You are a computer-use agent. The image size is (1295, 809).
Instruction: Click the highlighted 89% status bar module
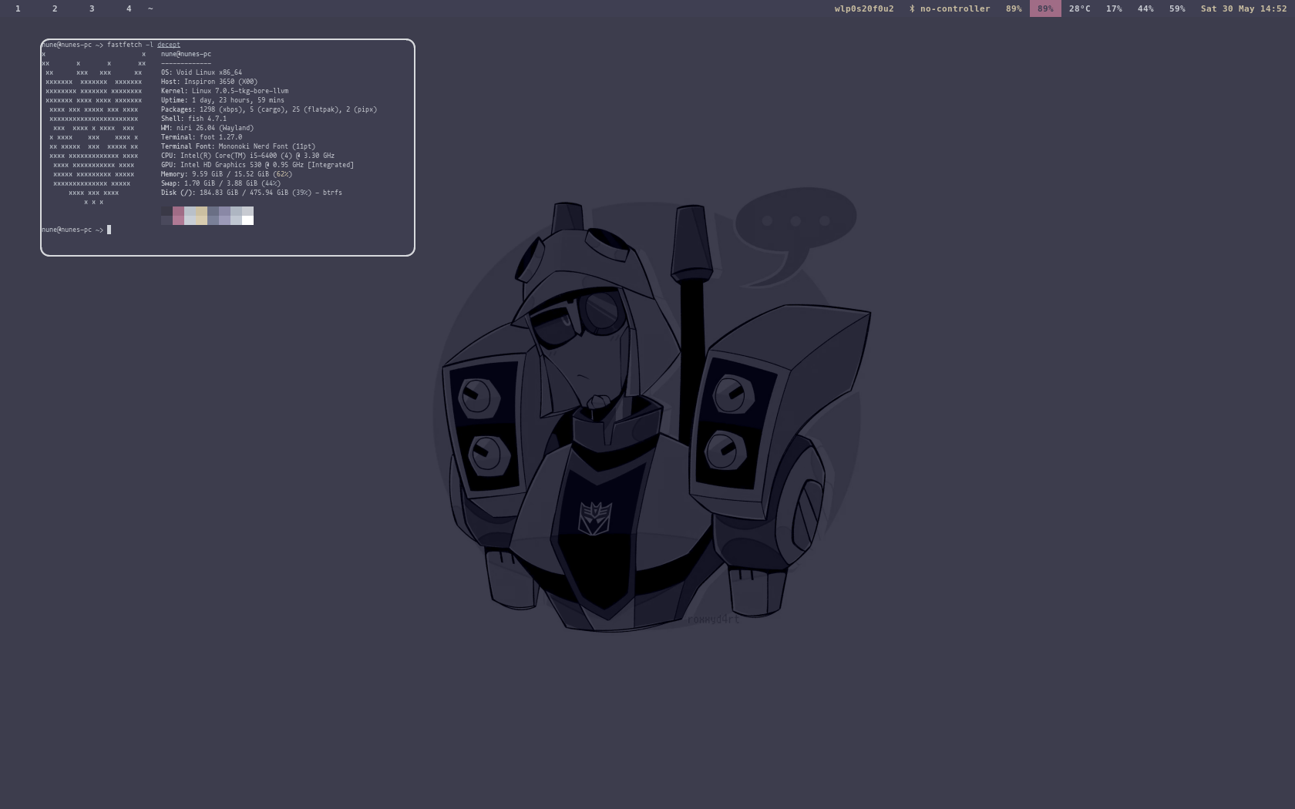pos(1045,8)
